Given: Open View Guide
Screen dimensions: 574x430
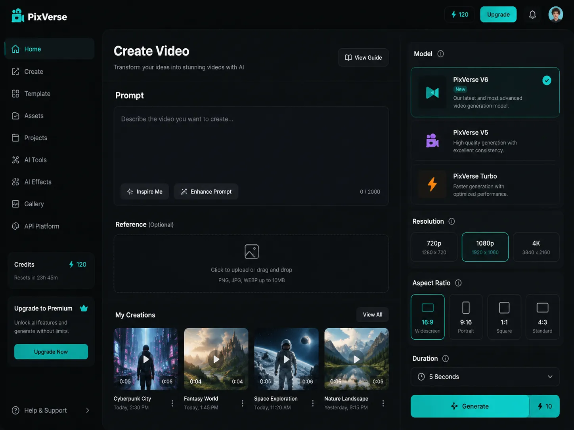Looking at the screenshot, I should [x=364, y=57].
